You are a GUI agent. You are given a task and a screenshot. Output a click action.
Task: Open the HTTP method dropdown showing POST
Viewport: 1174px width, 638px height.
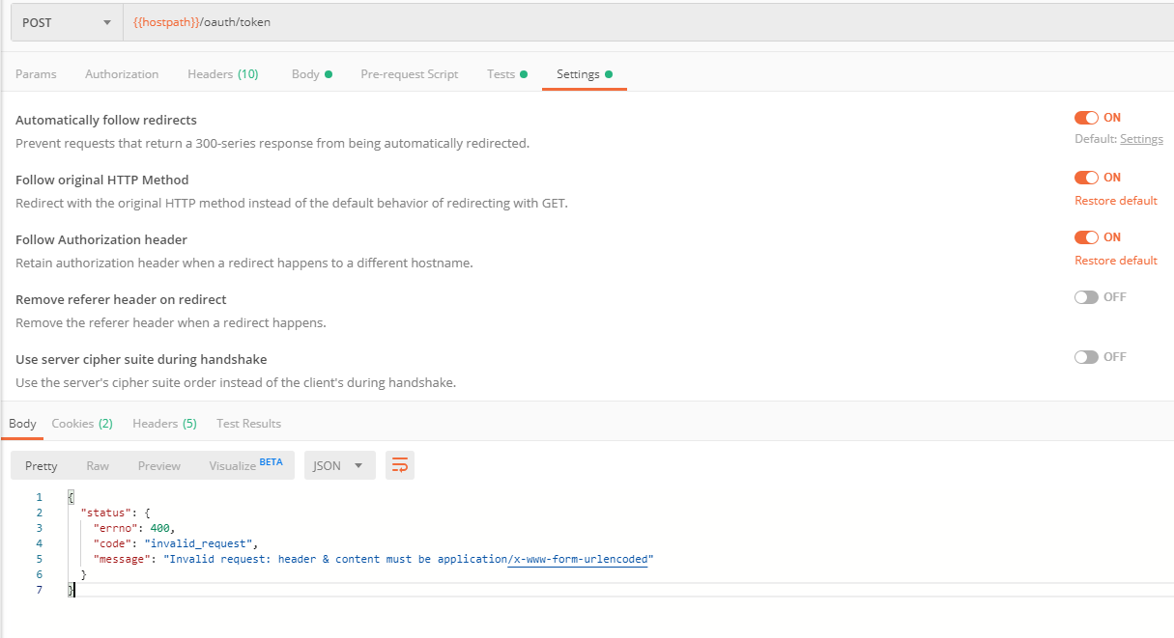pyautogui.click(x=65, y=21)
